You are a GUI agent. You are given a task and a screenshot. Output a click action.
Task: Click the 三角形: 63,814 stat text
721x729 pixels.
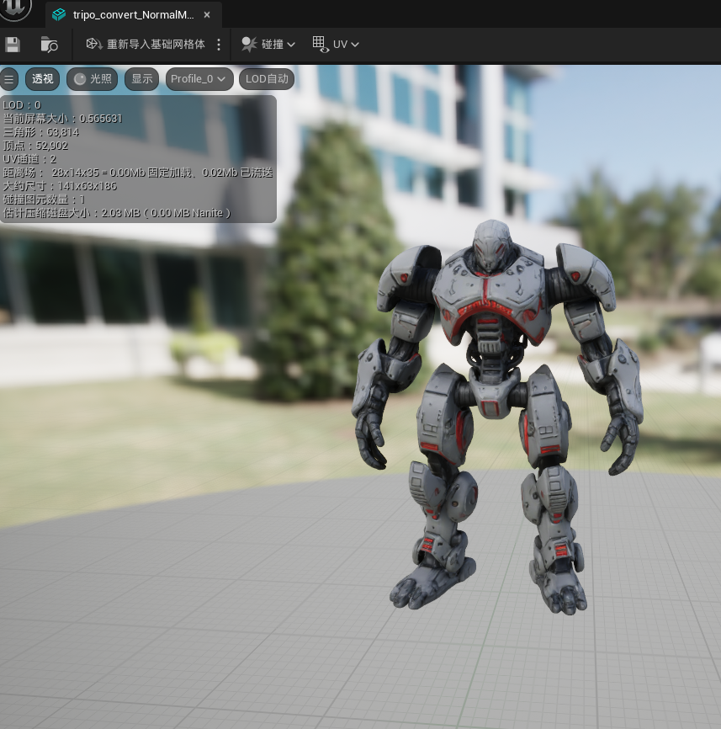click(41, 132)
